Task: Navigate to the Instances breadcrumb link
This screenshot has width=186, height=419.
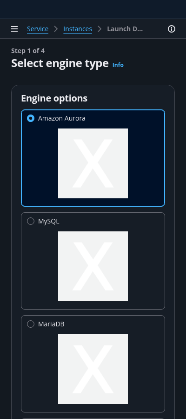Action: [x=78, y=29]
